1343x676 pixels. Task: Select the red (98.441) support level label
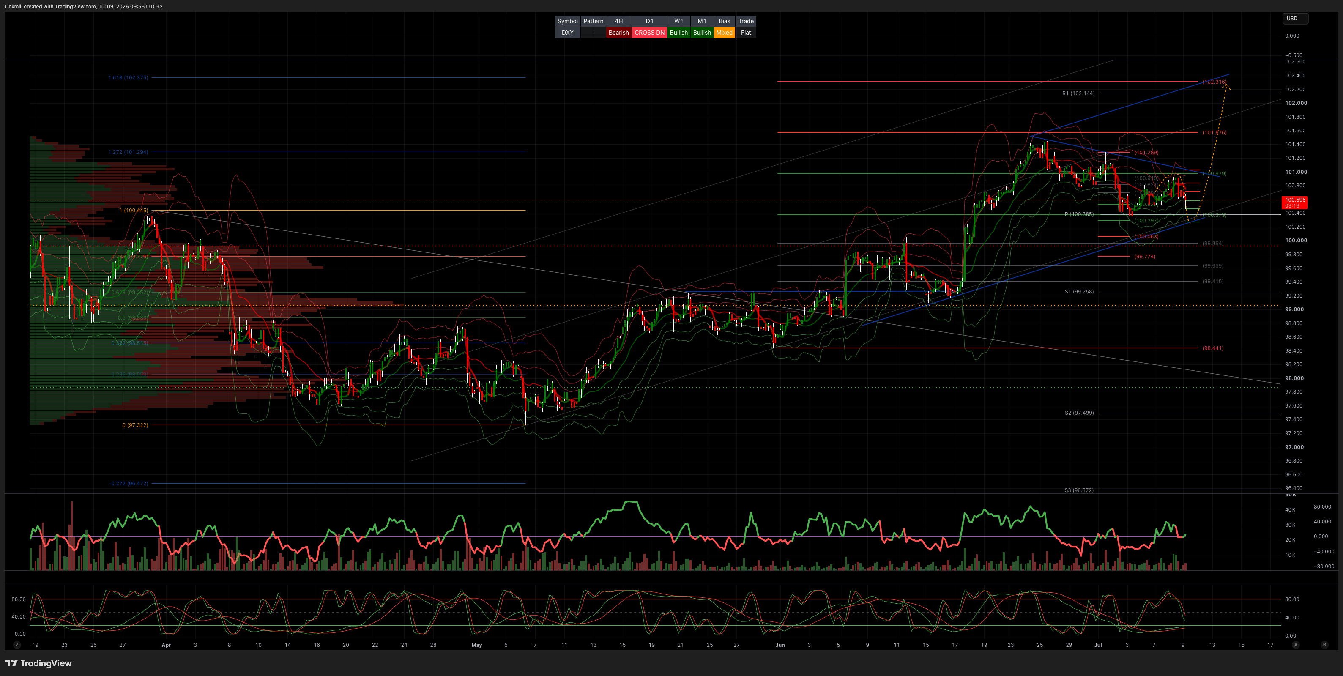pyautogui.click(x=1213, y=348)
